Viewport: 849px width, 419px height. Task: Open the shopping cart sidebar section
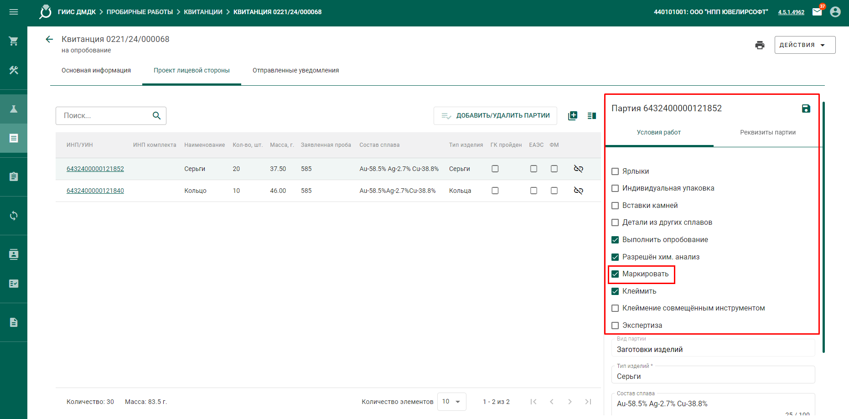14,41
